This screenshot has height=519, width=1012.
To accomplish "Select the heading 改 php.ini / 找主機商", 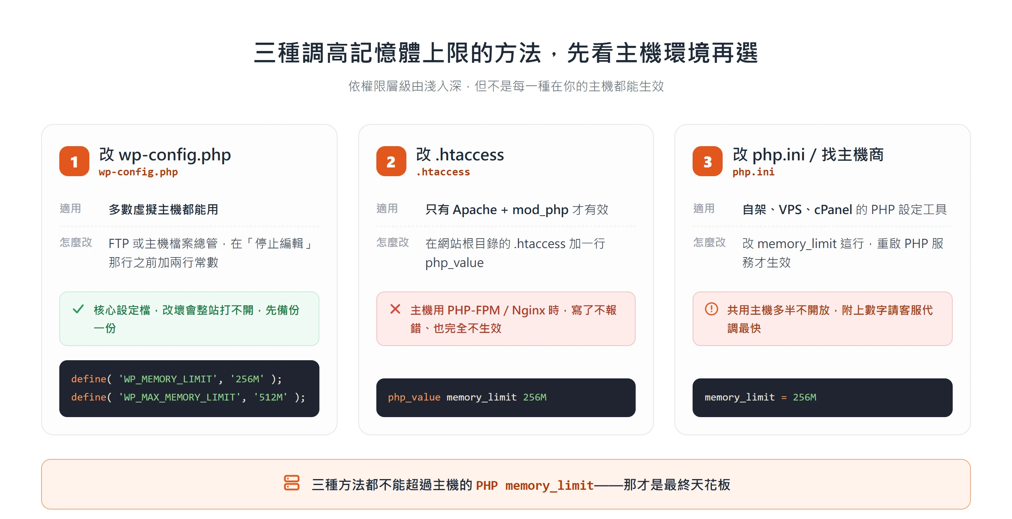I will tap(808, 154).
